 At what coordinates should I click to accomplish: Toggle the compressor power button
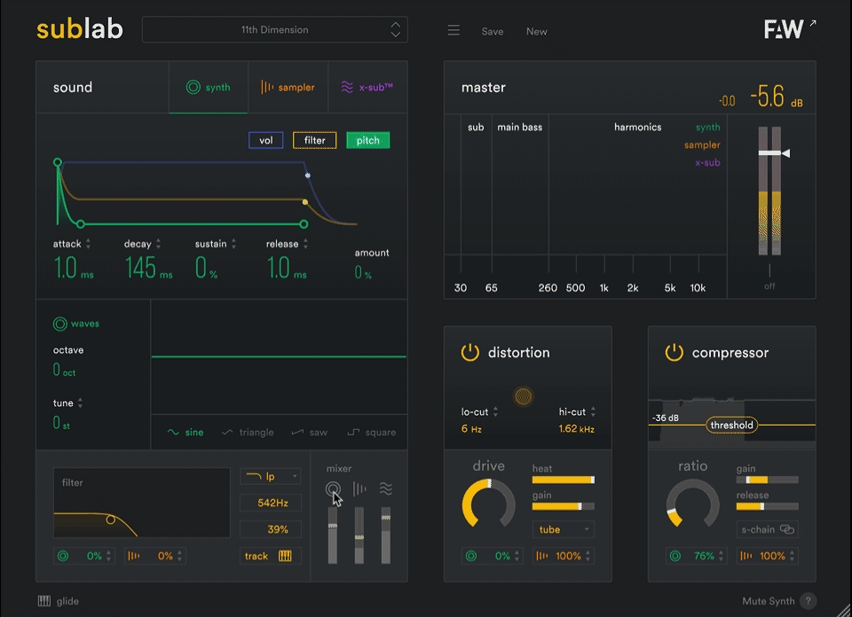(x=674, y=352)
